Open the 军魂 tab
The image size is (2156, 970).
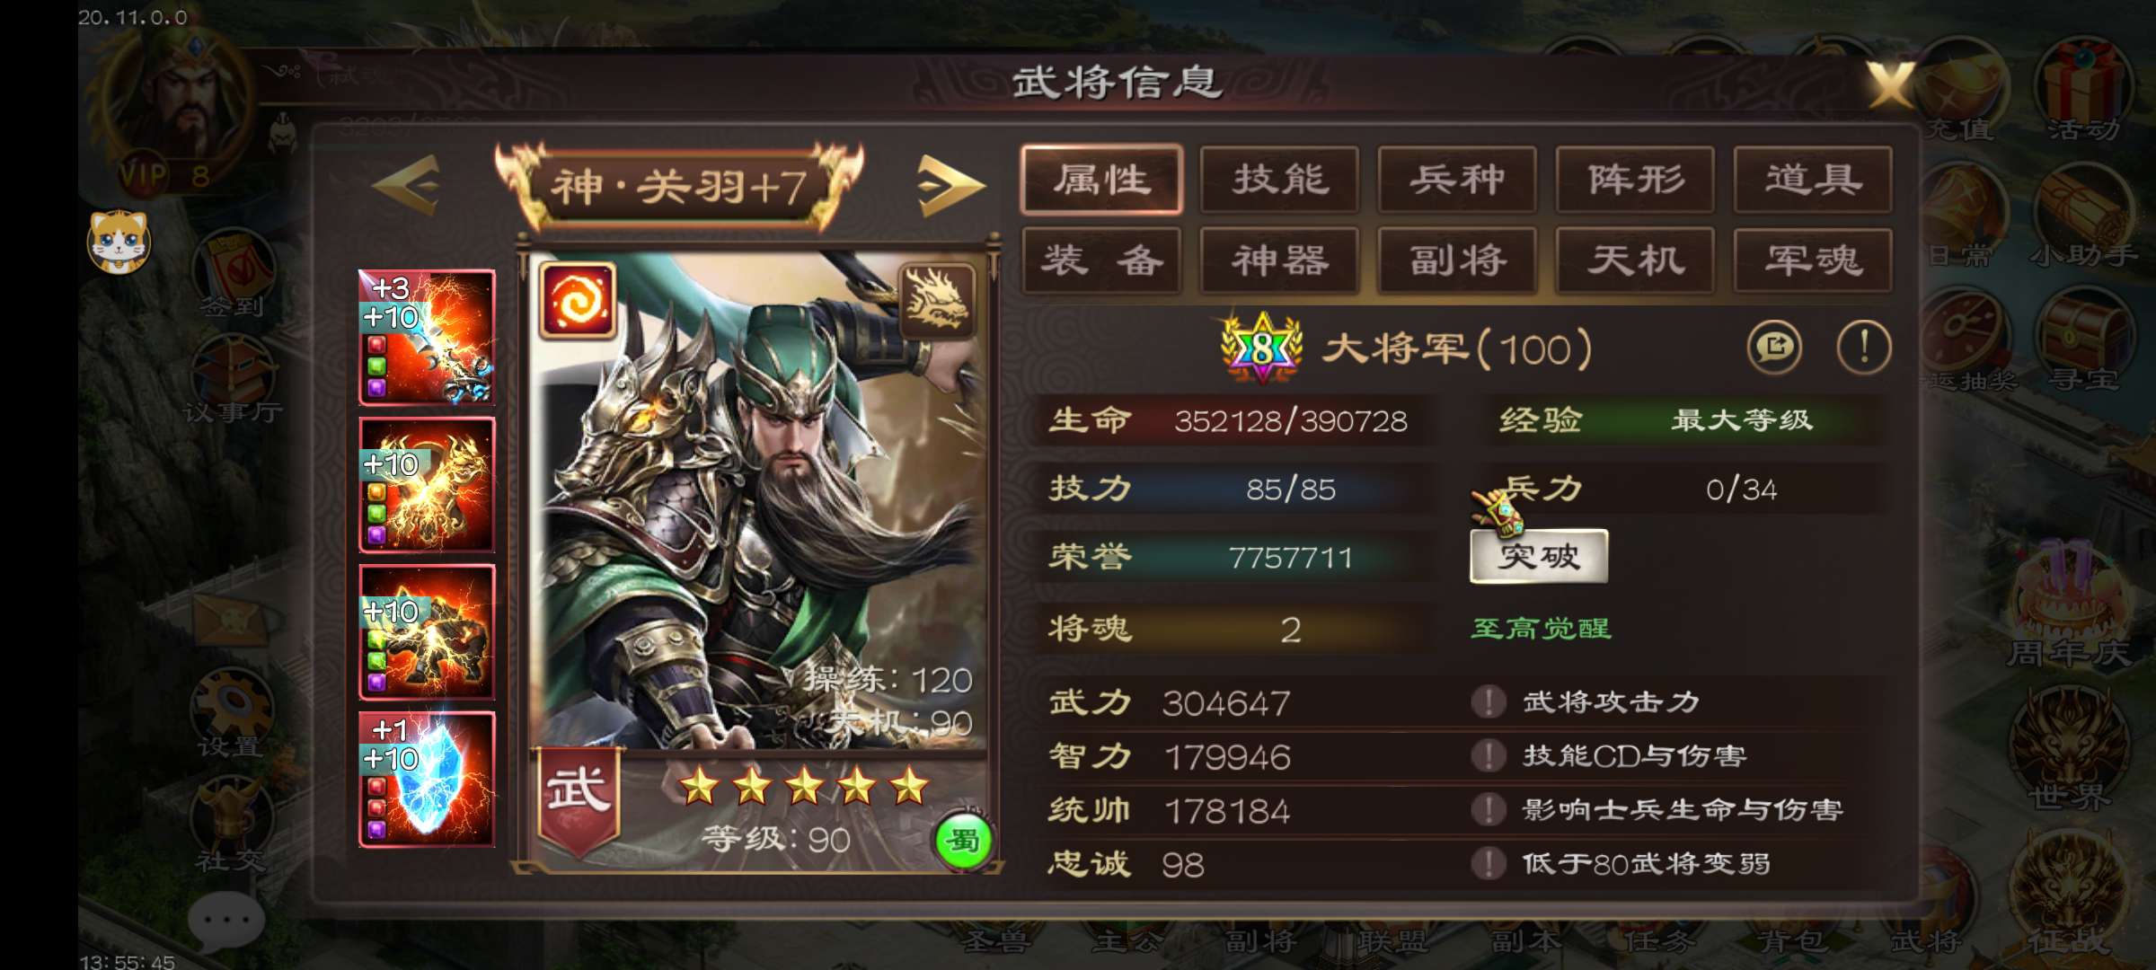point(1813,261)
